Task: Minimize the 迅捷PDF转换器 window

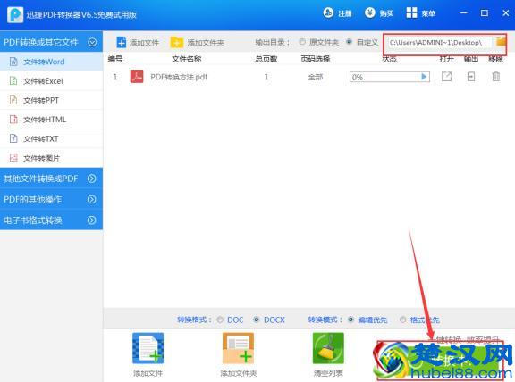Action: click(463, 13)
